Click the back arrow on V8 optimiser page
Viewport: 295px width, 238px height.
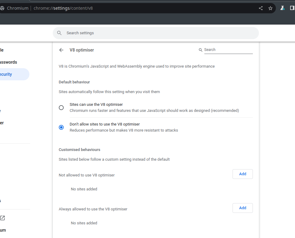click(x=61, y=50)
